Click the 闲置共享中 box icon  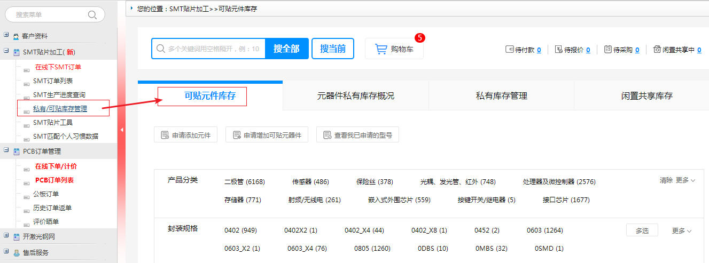[x=657, y=50]
